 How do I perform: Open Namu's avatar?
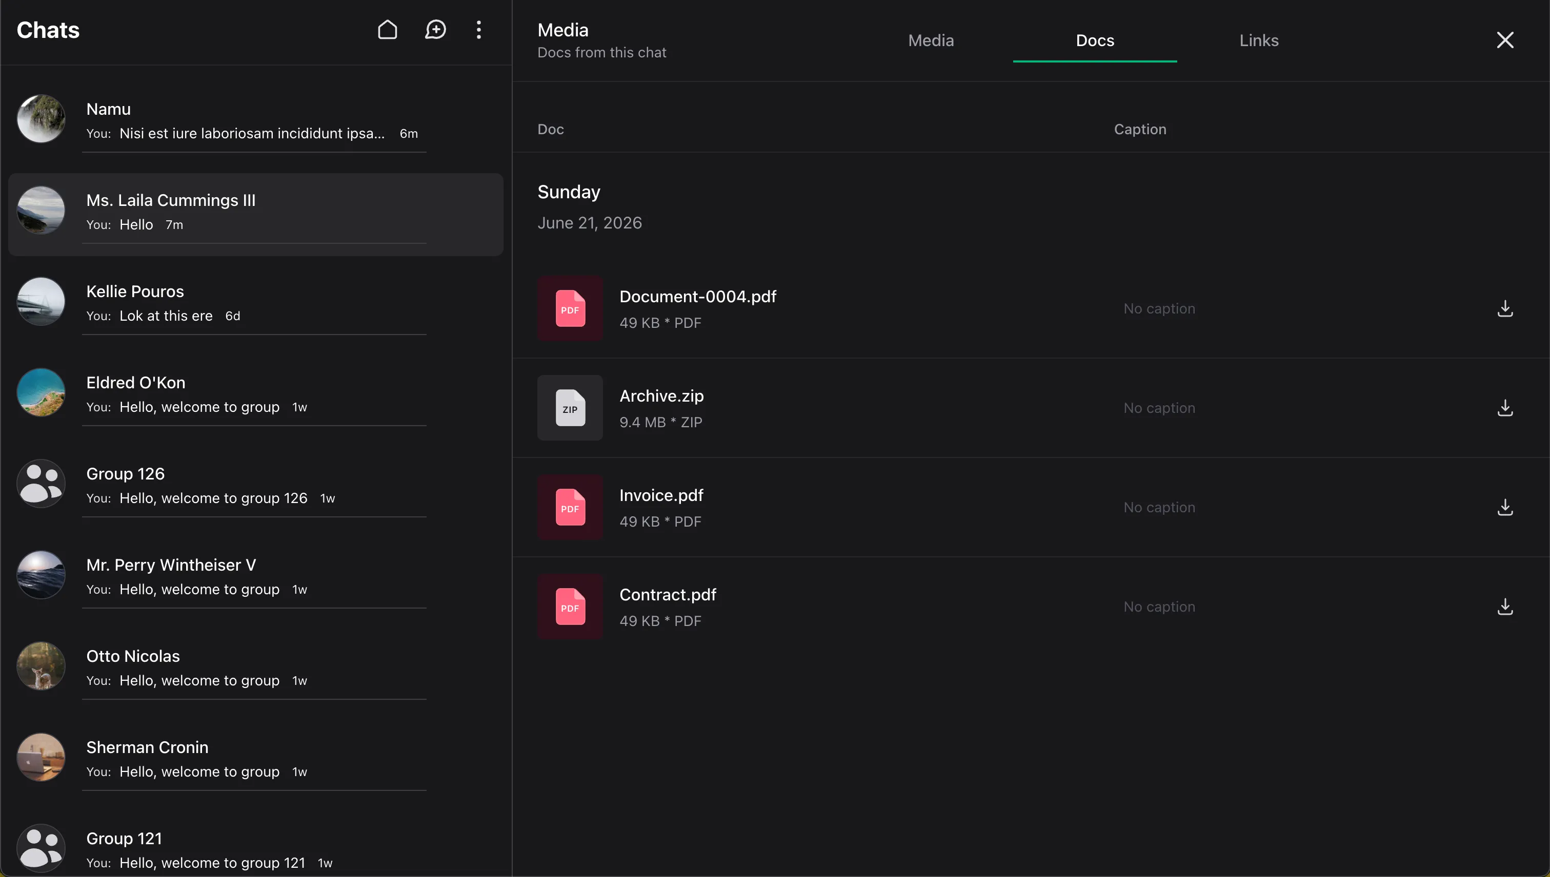pos(41,119)
